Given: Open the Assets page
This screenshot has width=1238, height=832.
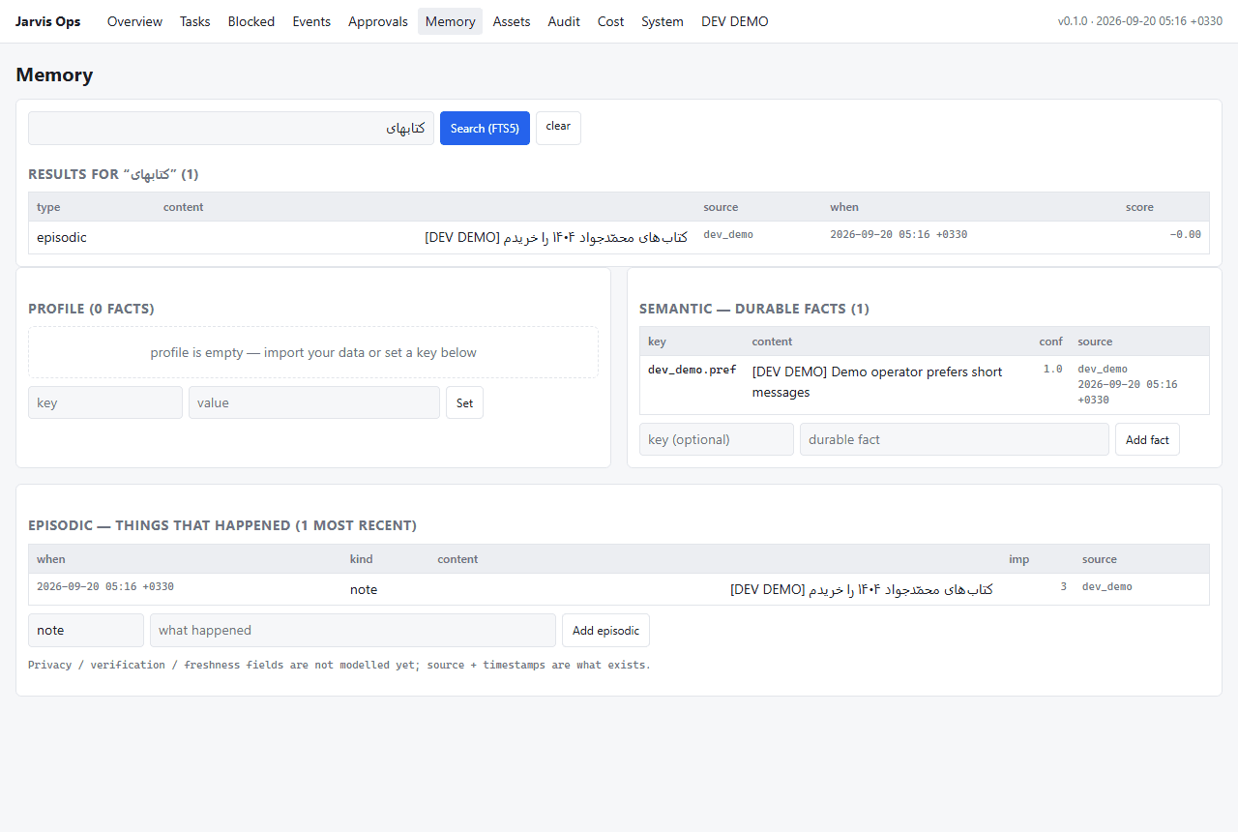Looking at the screenshot, I should tap(512, 21).
